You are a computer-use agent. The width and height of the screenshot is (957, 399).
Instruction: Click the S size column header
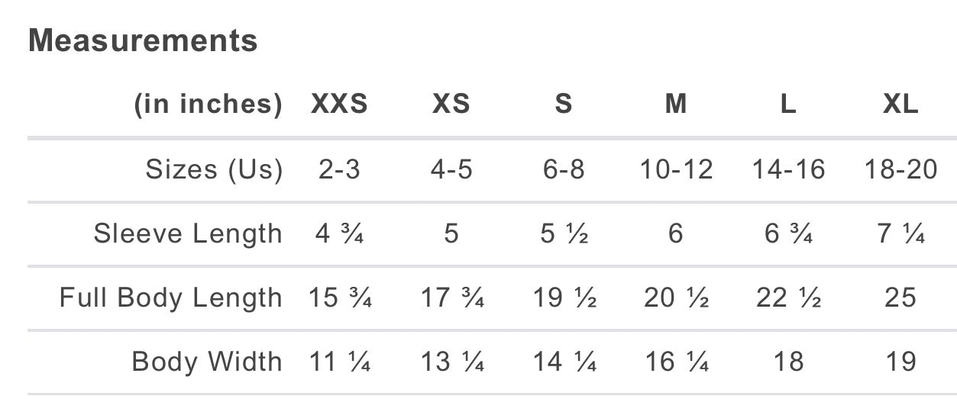point(564,104)
